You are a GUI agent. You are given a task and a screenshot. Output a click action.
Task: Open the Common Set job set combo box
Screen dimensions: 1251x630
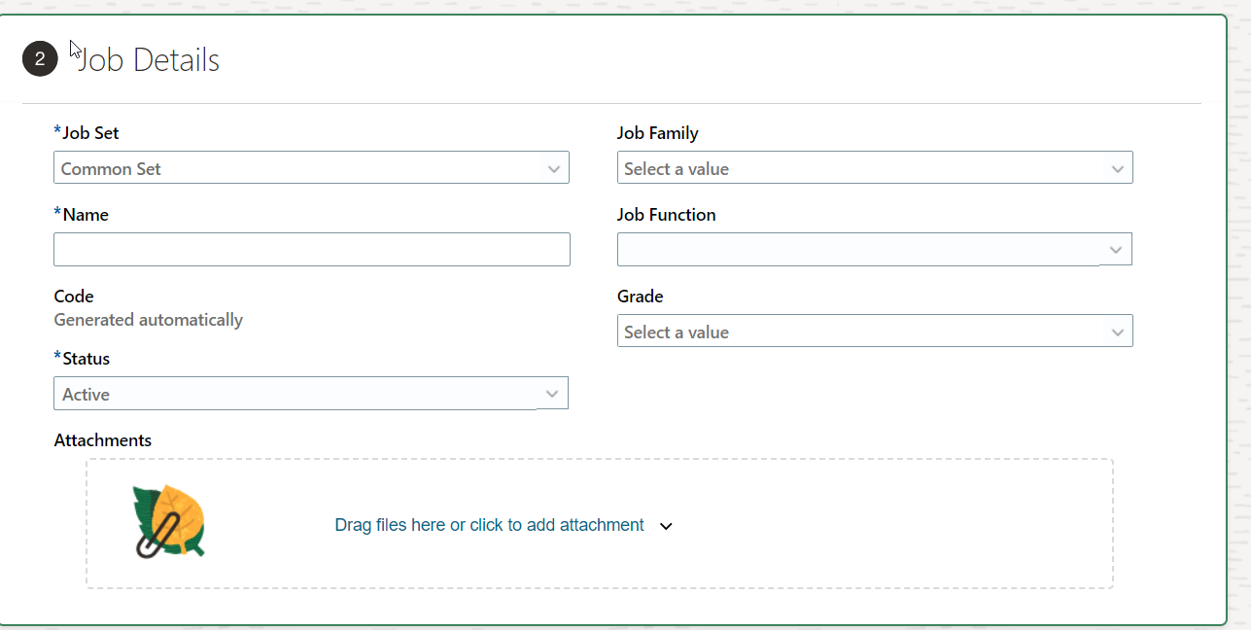(311, 168)
